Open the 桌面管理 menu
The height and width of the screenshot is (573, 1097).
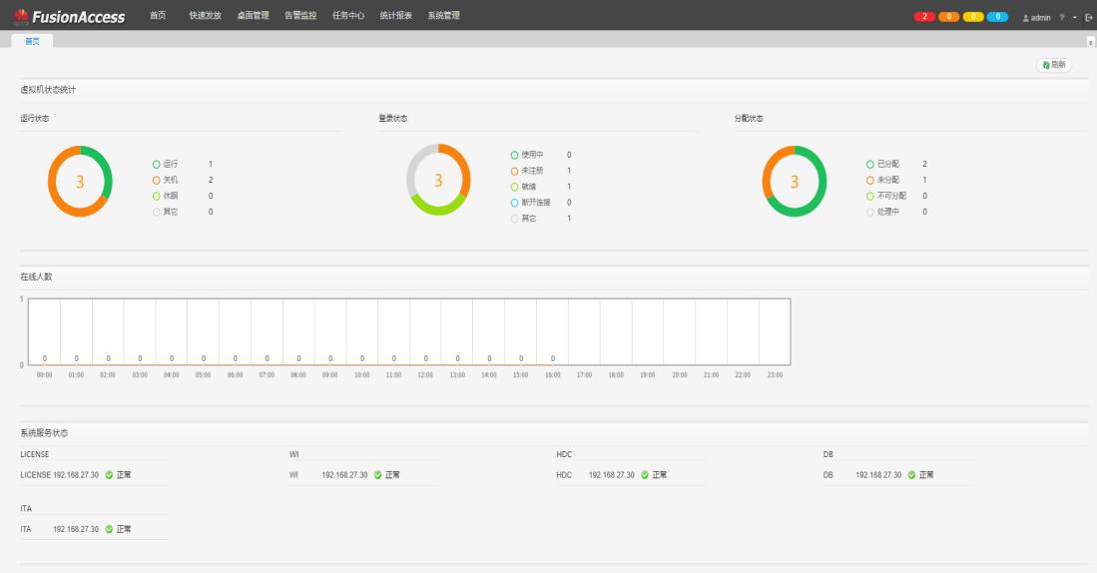253,15
